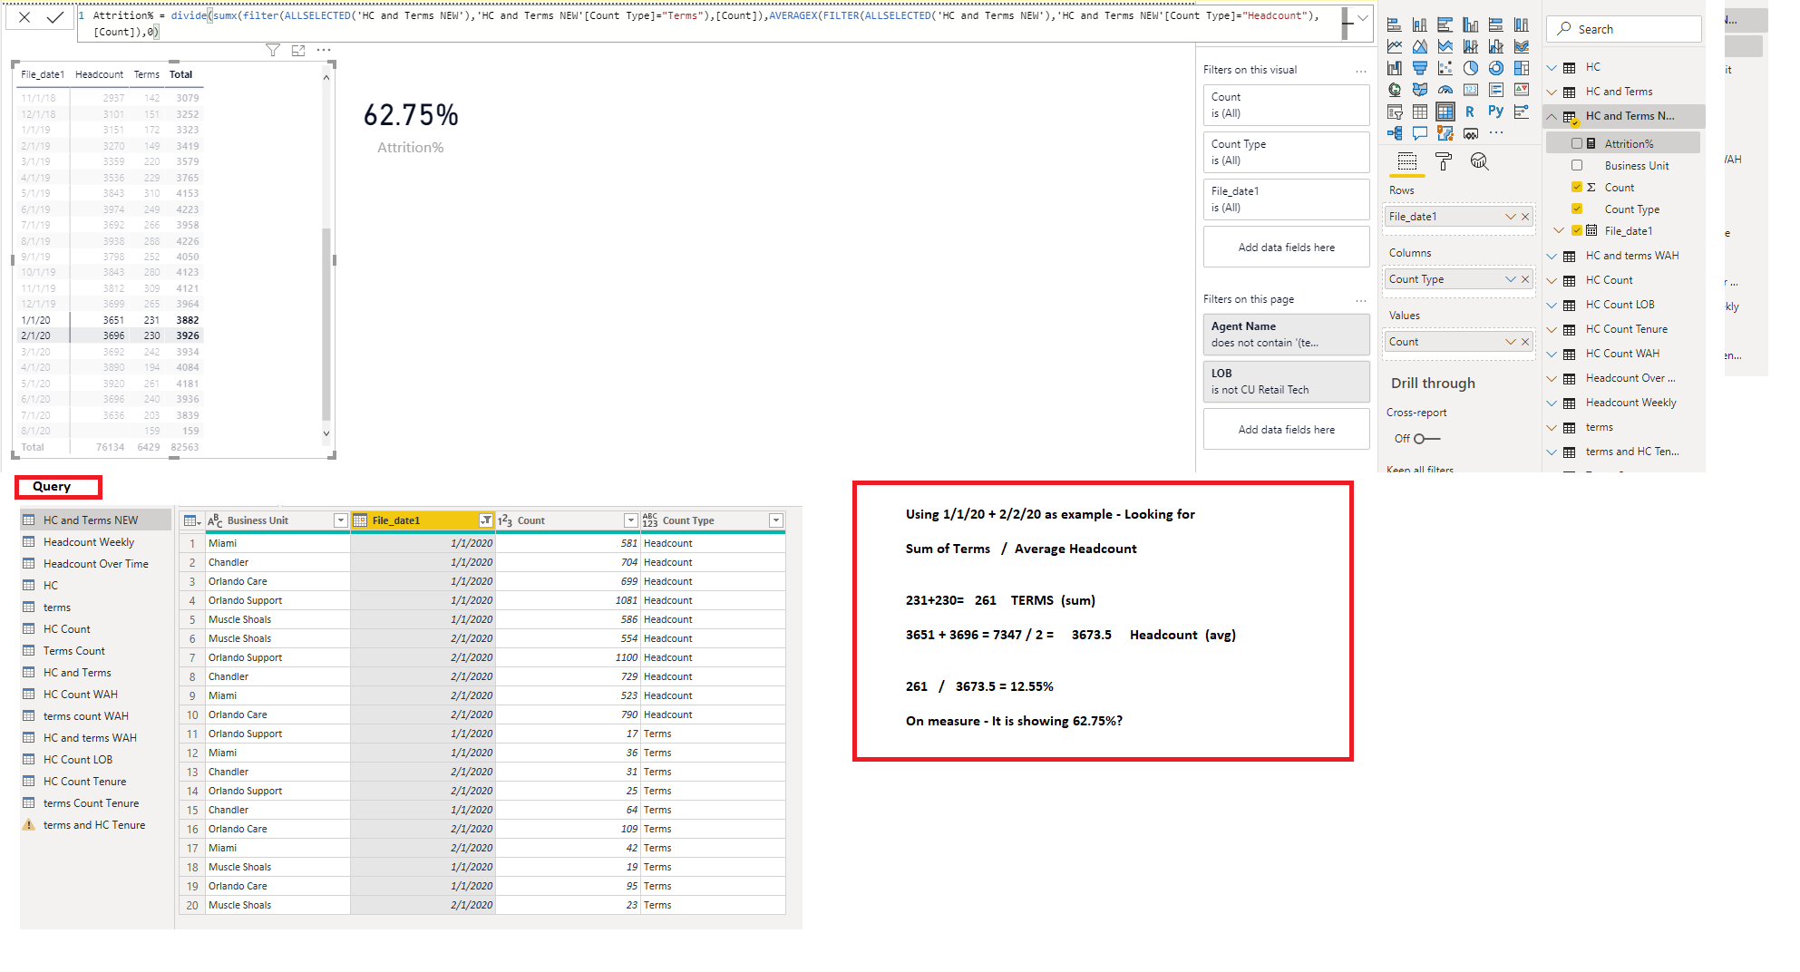Image resolution: width=1800 pixels, height=972 pixels.
Task: Choose the slicer visual
Action: tap(1395, 112)
